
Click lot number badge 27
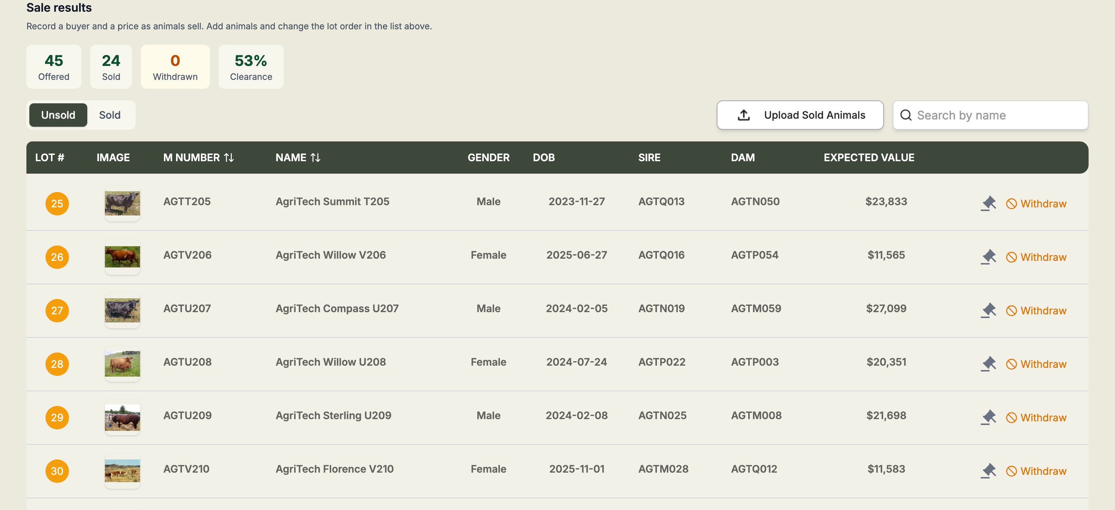[57, 310]
